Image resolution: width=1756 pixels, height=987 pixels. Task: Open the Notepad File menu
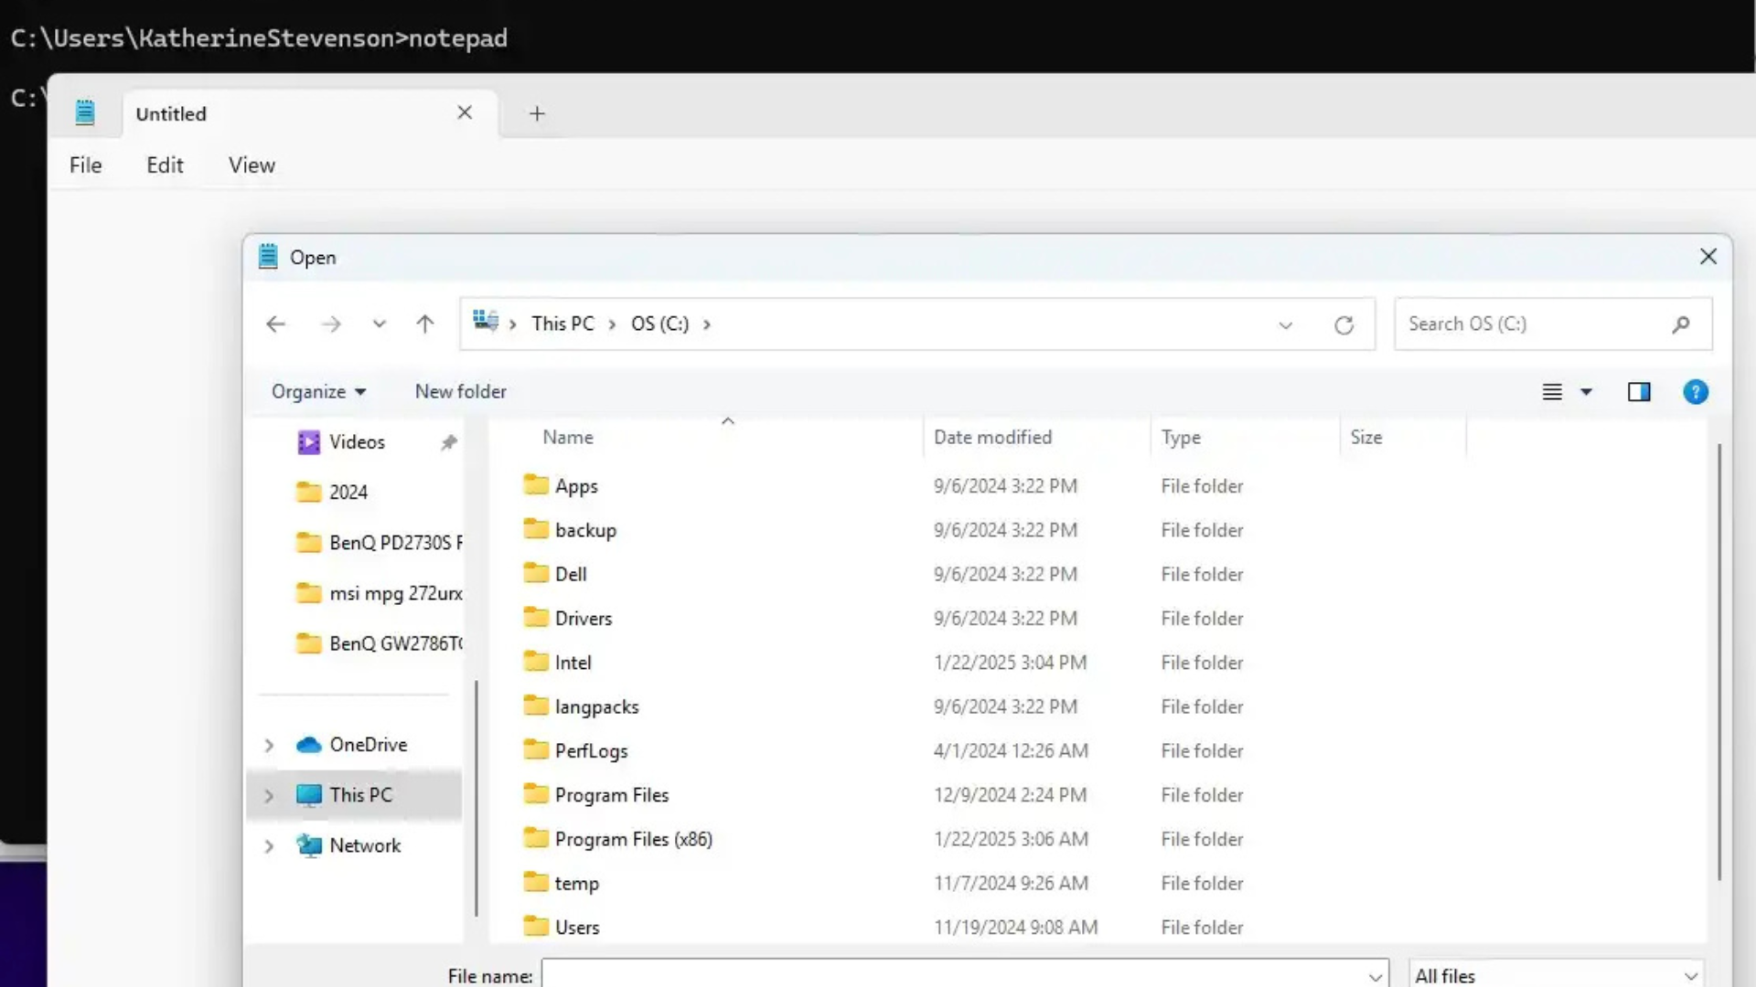(x=85, y=165)
